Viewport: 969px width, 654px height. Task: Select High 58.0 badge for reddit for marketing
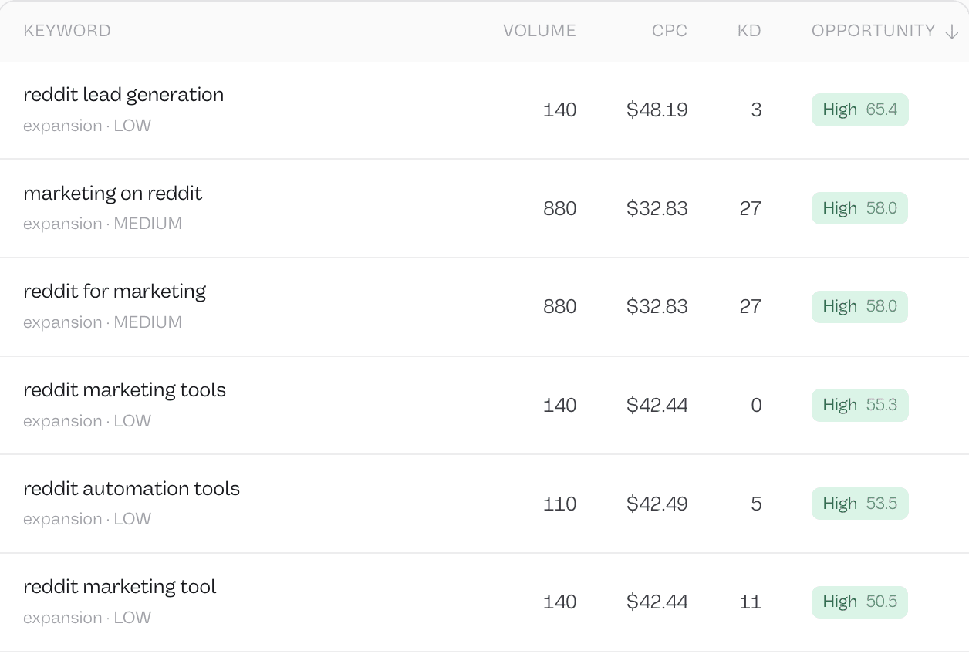pyautogui.click(x=859, y=306)
